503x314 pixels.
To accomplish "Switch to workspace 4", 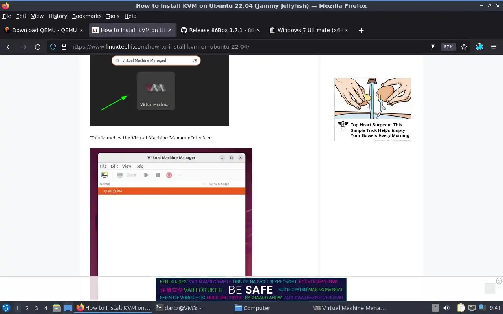I will click(46, 308).
